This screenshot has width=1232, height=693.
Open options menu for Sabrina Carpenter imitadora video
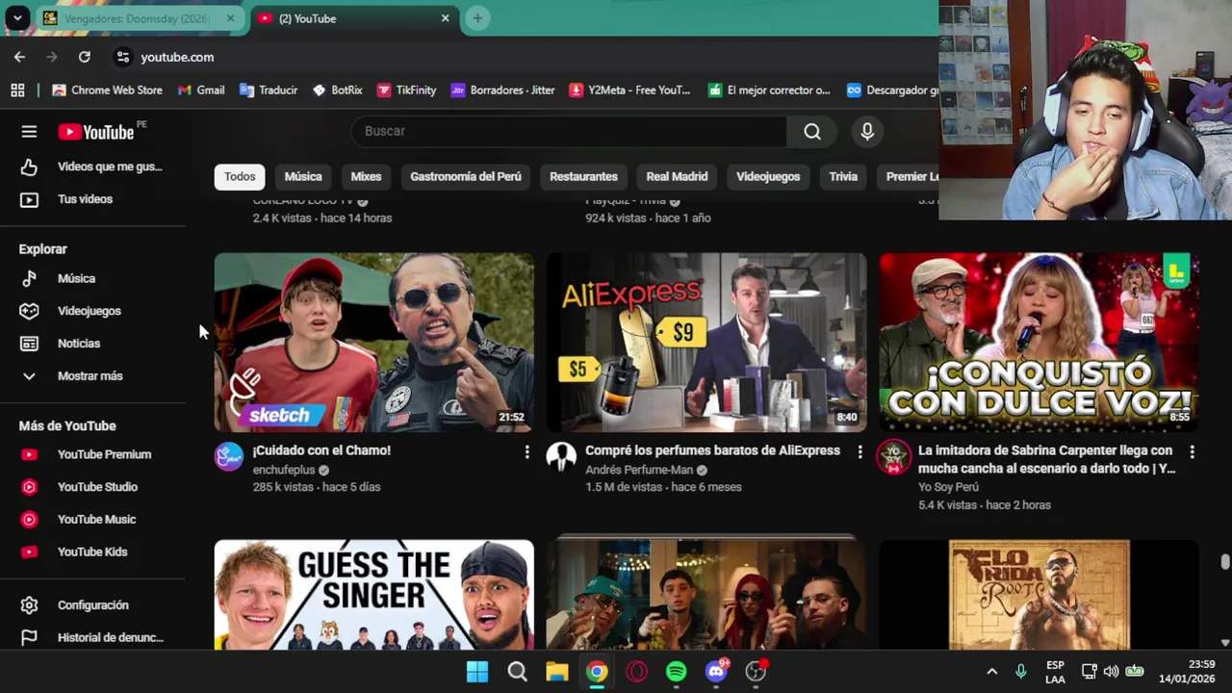coord(1192,451)
